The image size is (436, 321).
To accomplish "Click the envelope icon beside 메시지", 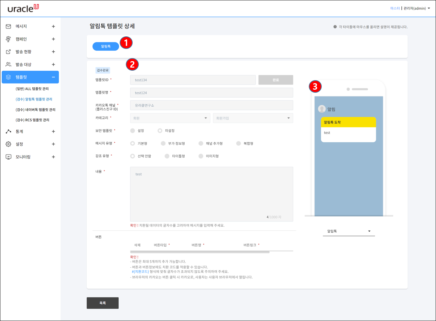I will (x=9, y=26).
